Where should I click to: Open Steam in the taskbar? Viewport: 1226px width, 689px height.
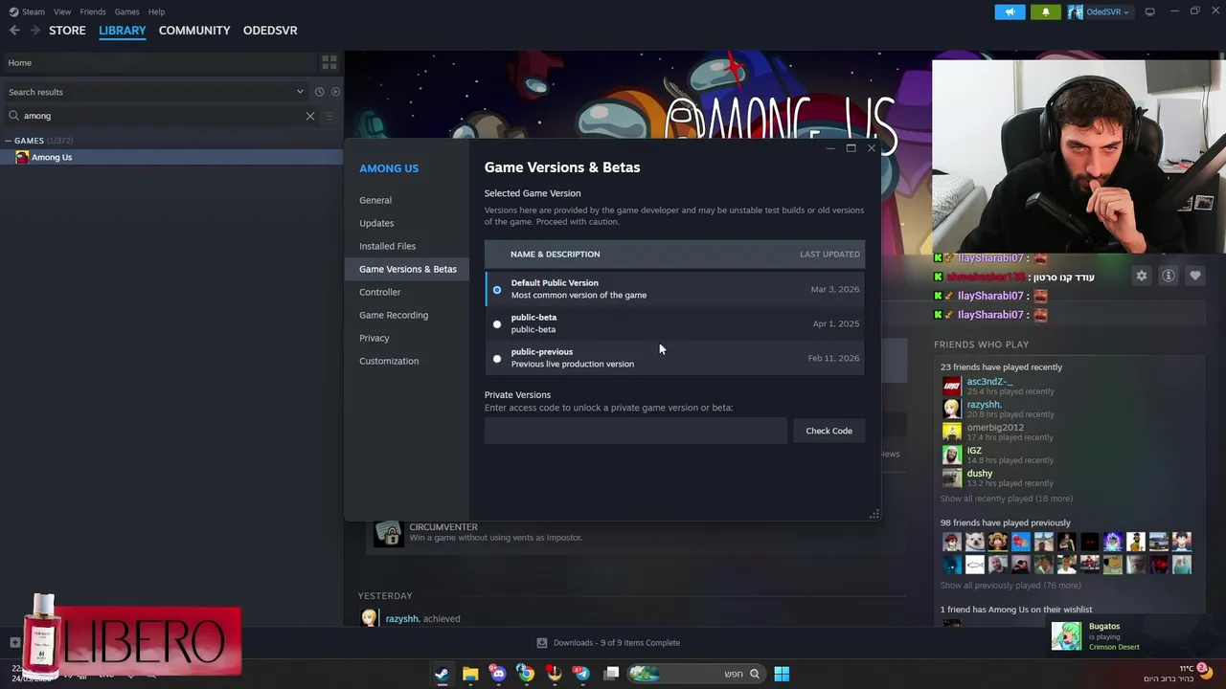[442, 674]
